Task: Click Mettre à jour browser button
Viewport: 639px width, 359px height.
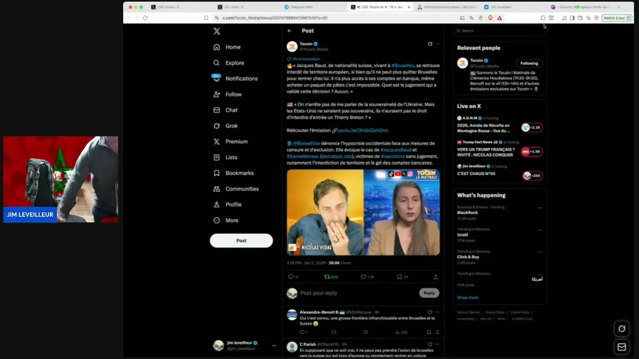Action: (x=617, y=18)
